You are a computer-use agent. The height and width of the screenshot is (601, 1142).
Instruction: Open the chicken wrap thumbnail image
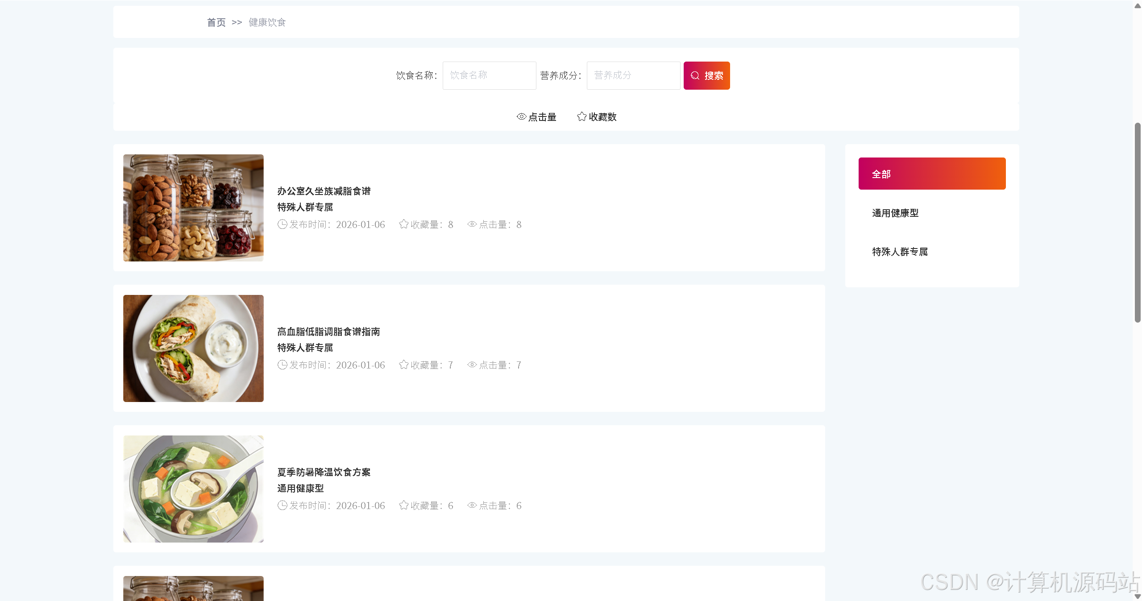(193, 348)
